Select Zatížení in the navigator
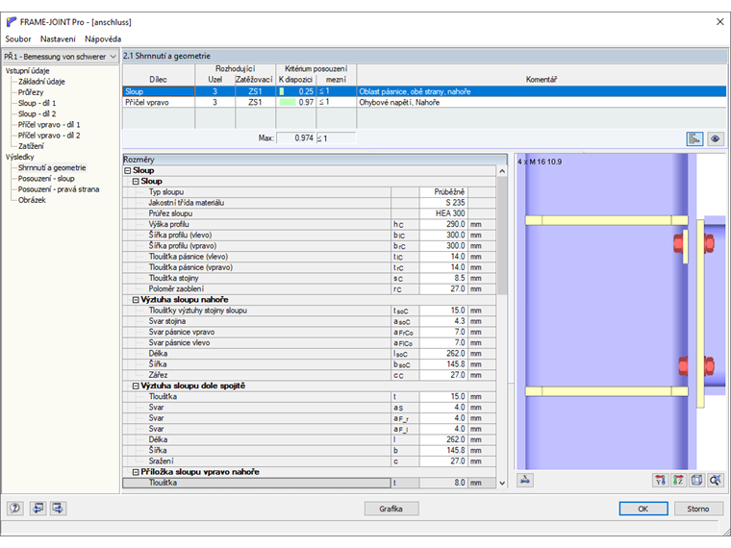The height and width of the screenshot is (548, 731). (x=31, y=146)
